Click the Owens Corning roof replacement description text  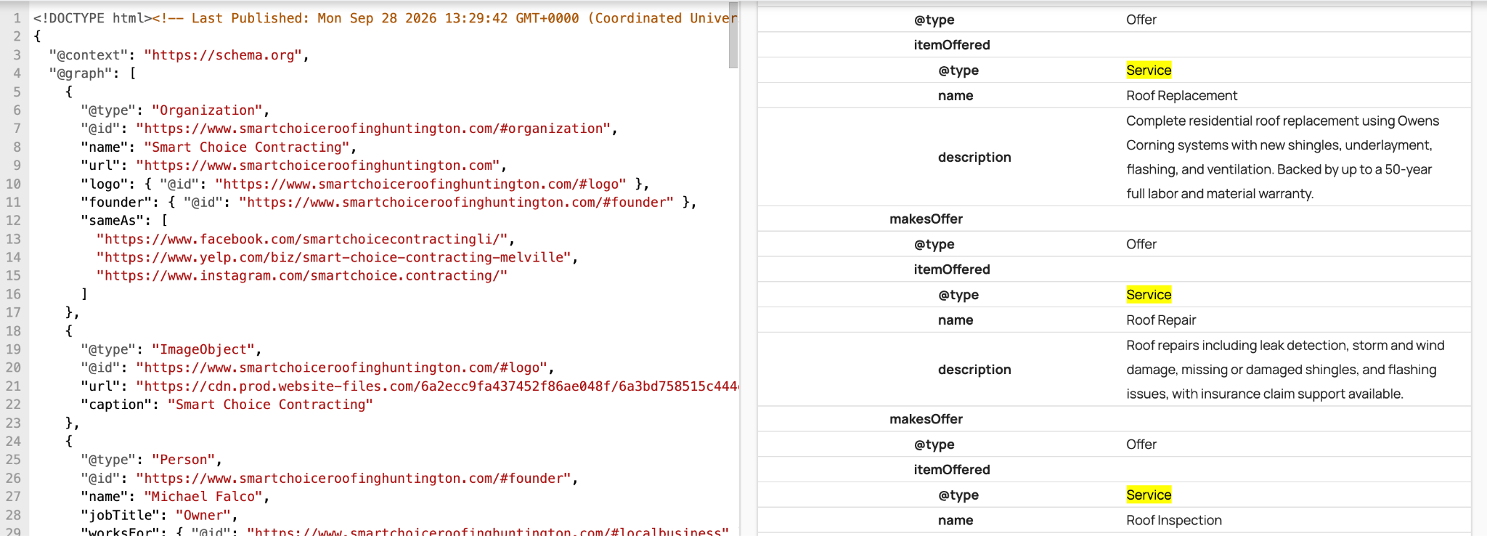point(1282,158)
